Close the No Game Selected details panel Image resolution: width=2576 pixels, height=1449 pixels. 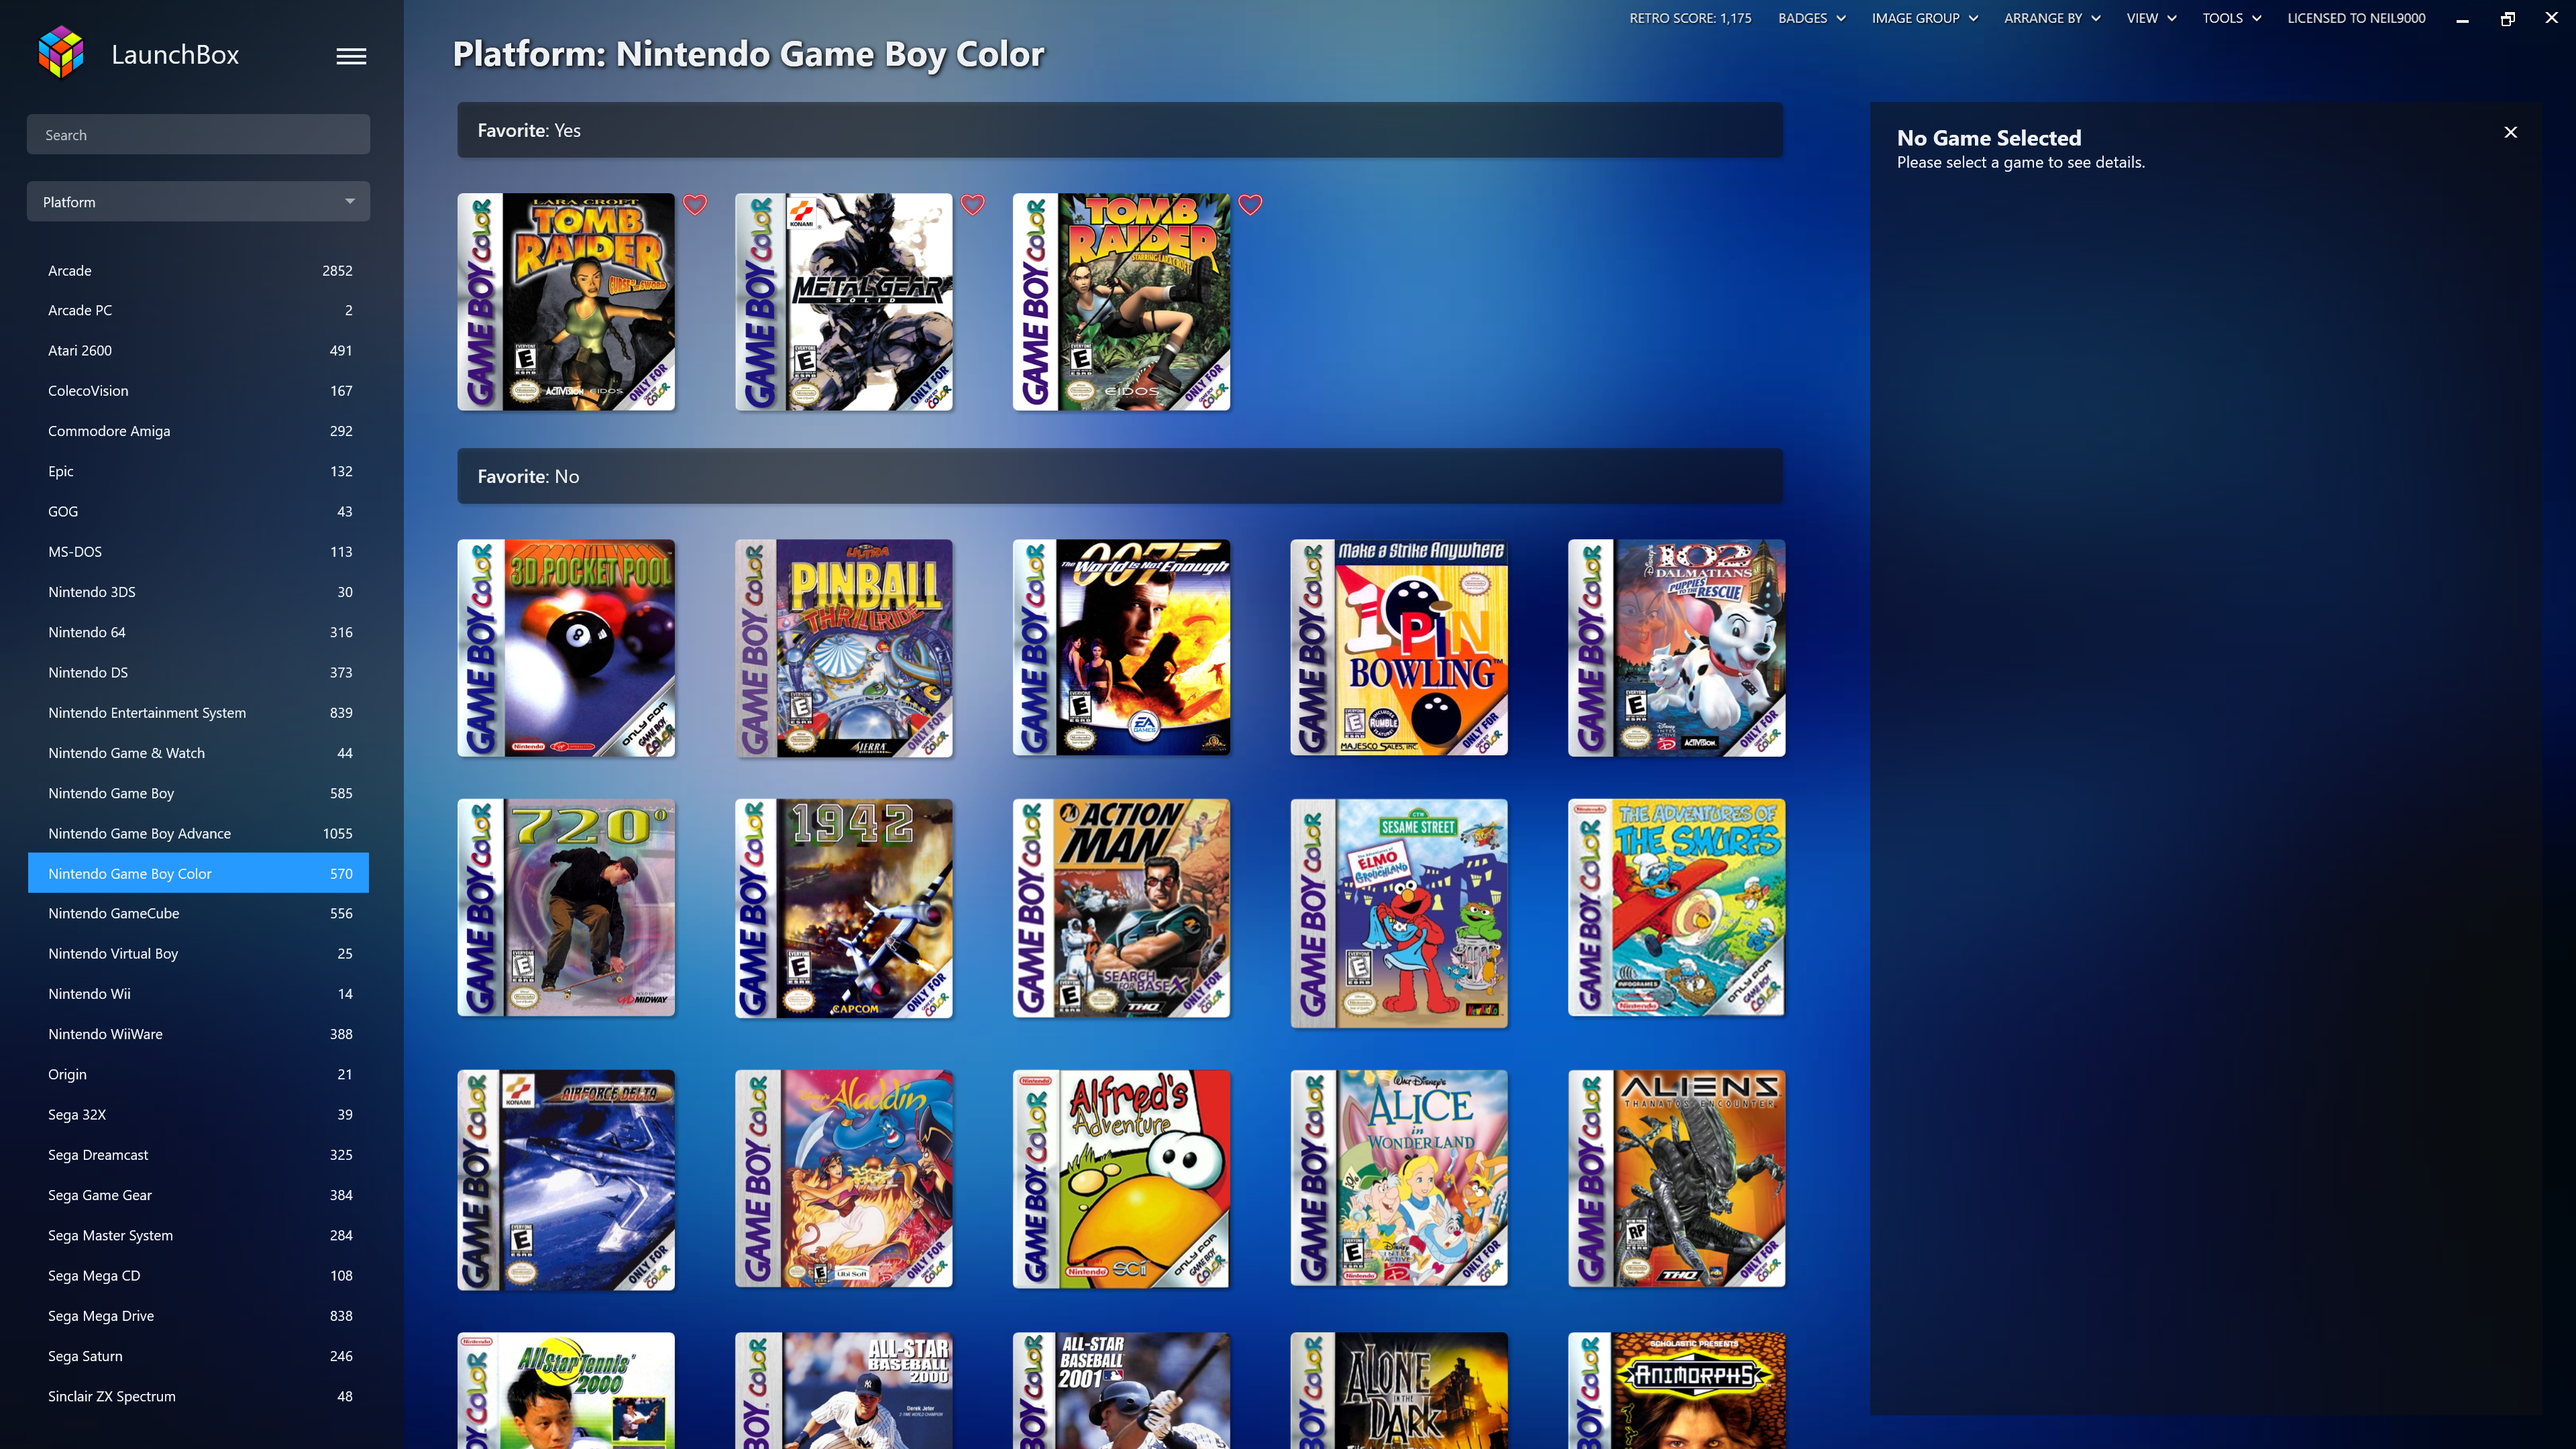click(2510, 132)
